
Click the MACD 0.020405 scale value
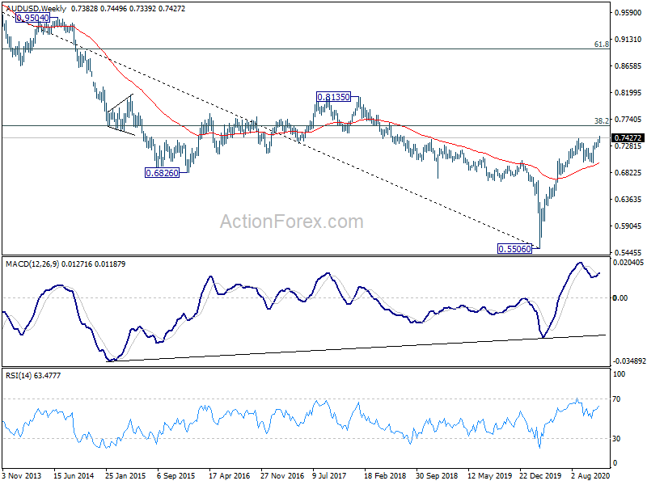[628, 262]
